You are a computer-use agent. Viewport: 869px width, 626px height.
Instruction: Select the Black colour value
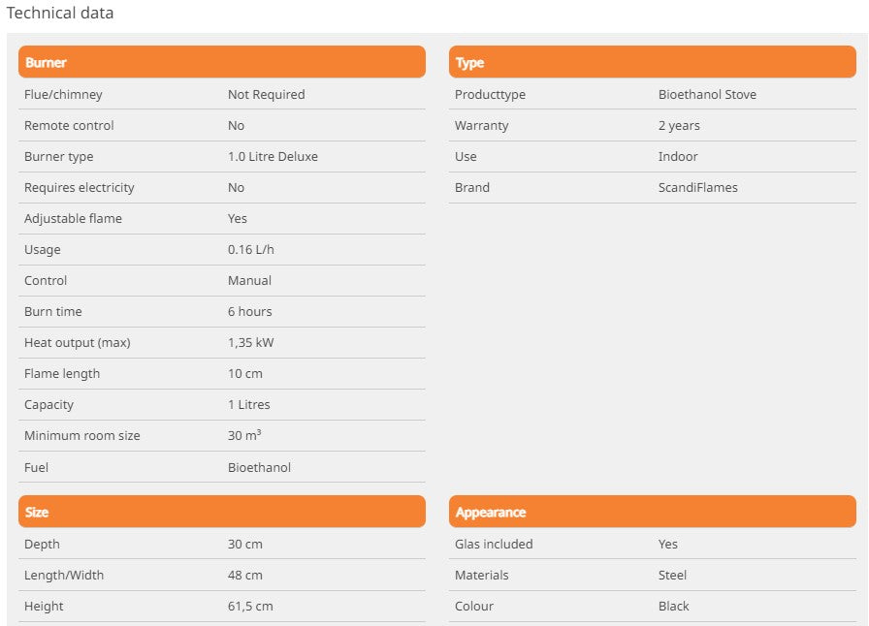tap(673, 607)
